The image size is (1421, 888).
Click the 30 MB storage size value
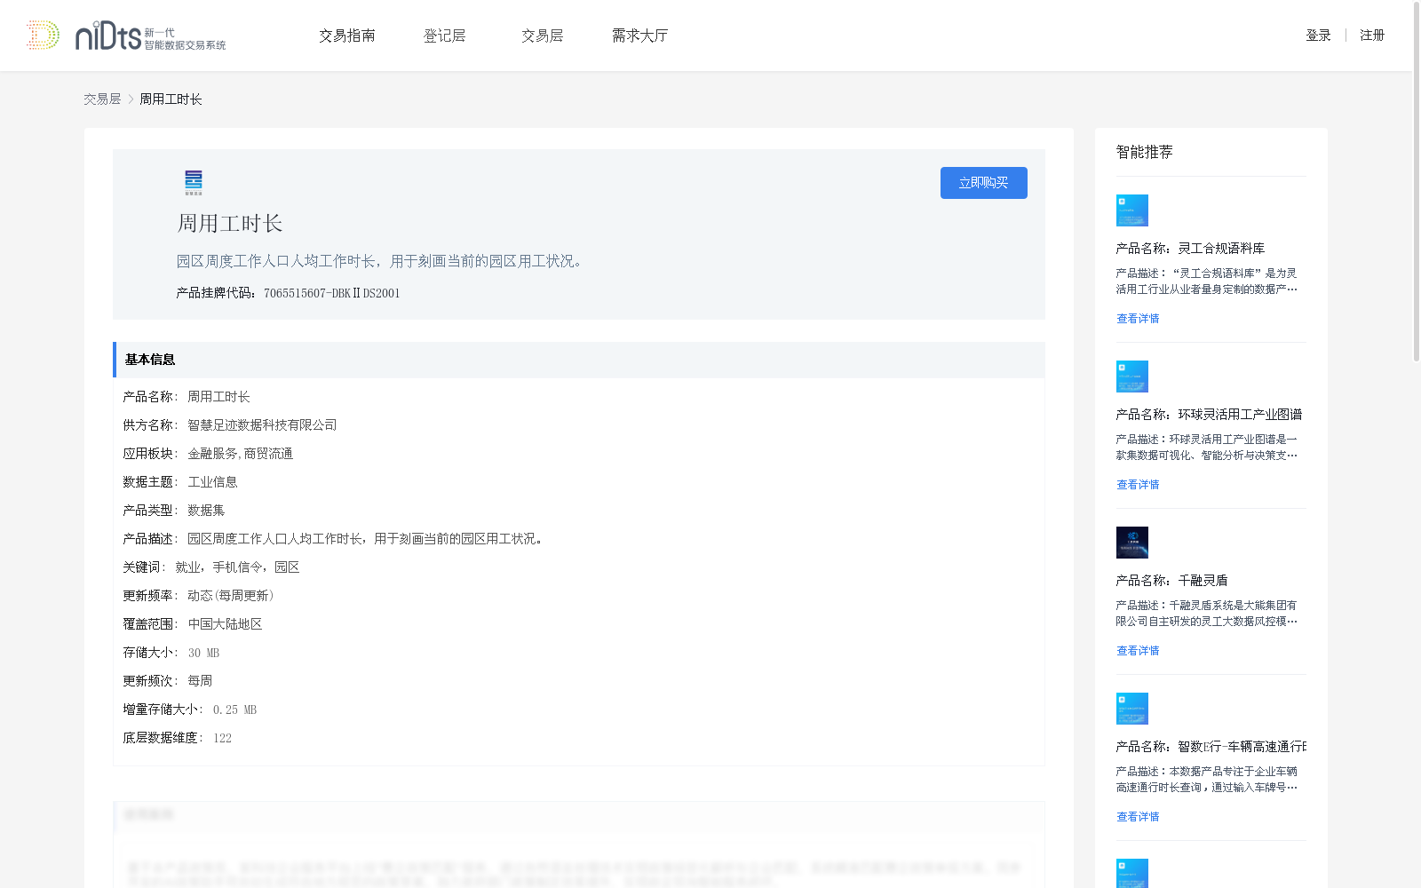pyautogui.click(x=203, y=653)
